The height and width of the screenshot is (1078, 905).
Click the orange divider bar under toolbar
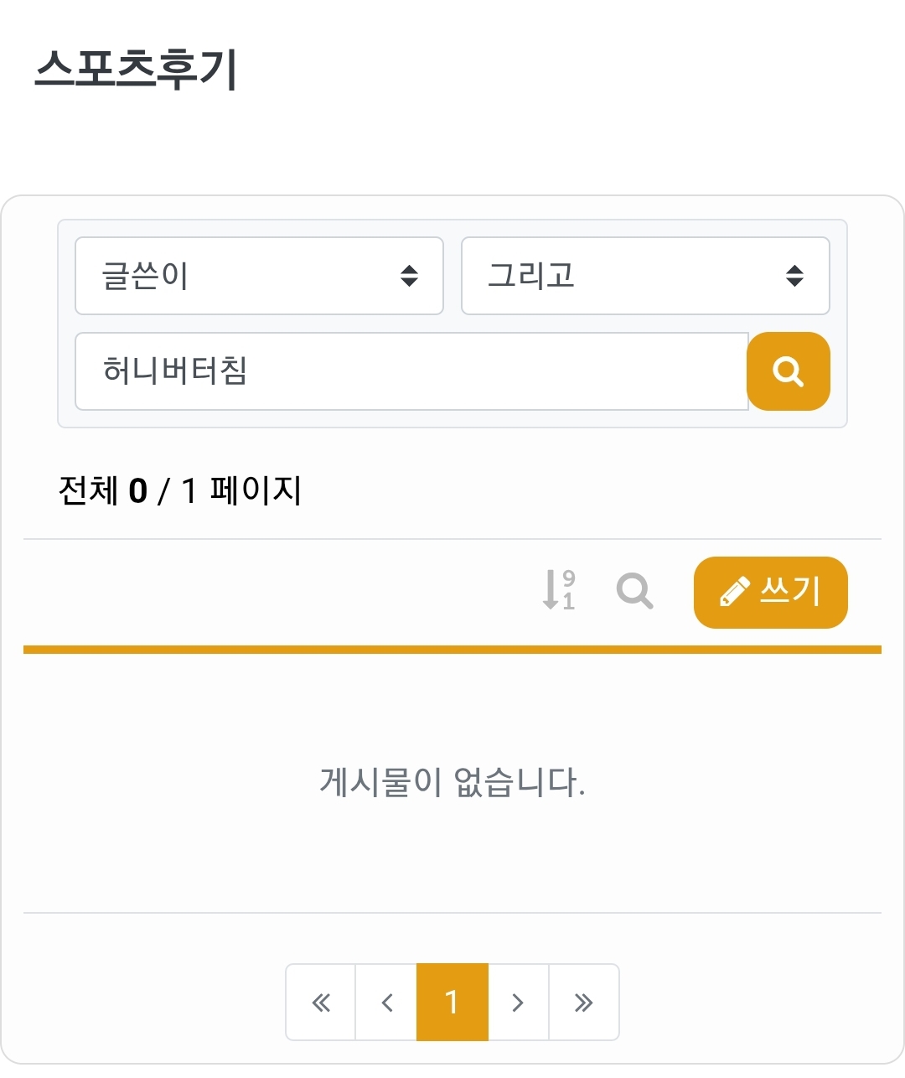(452, 650)
